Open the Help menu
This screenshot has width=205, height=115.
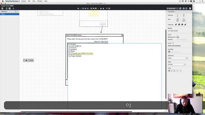tap(45, 1)
